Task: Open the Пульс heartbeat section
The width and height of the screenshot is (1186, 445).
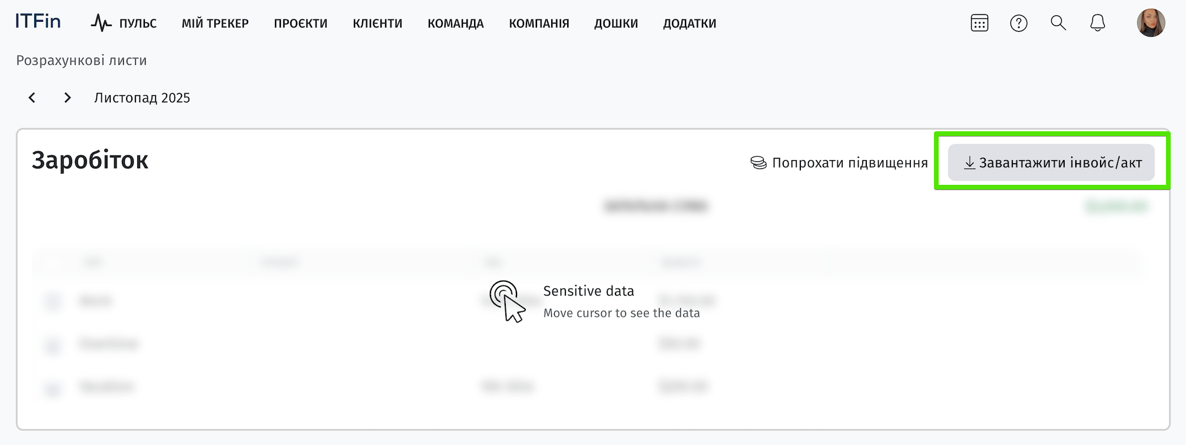Action: coord(124,24)
